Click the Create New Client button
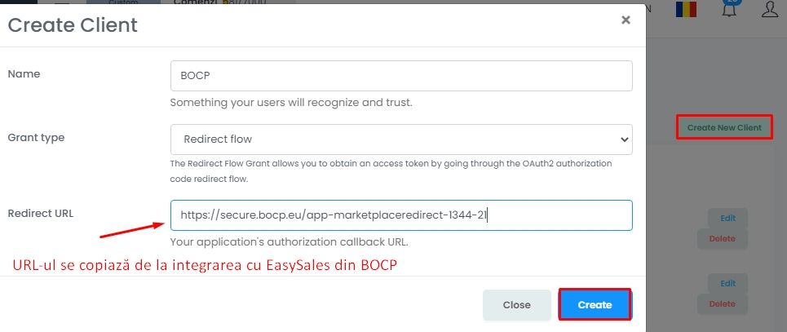The height and width of the screenshot is (332, 787). click(x=724, y=127)
